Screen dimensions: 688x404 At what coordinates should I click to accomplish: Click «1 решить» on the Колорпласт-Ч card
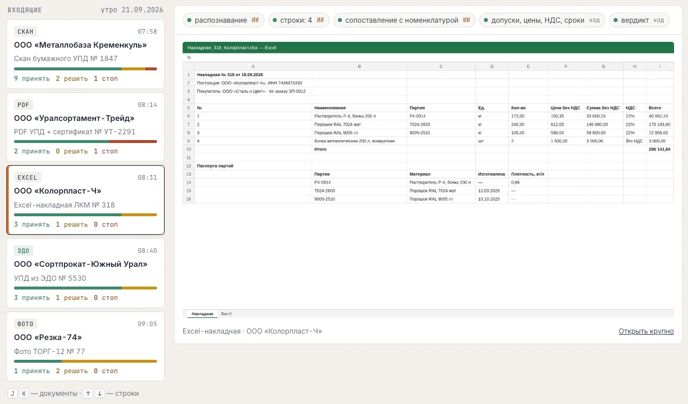coord(72,224)
